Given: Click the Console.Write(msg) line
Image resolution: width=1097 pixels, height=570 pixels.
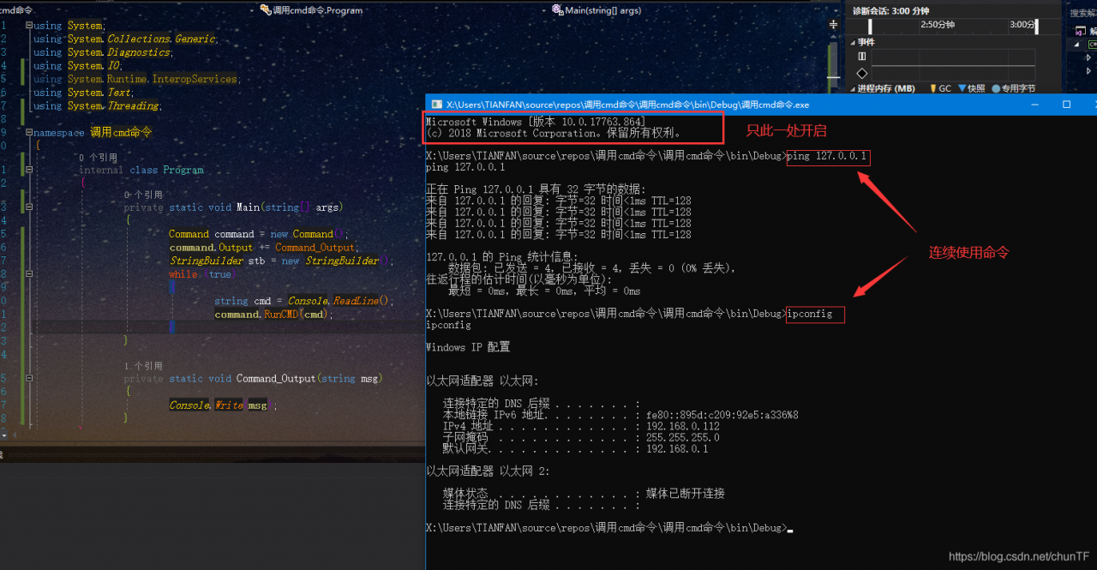Looking at the screenshot, I should [x=223, y=405].
